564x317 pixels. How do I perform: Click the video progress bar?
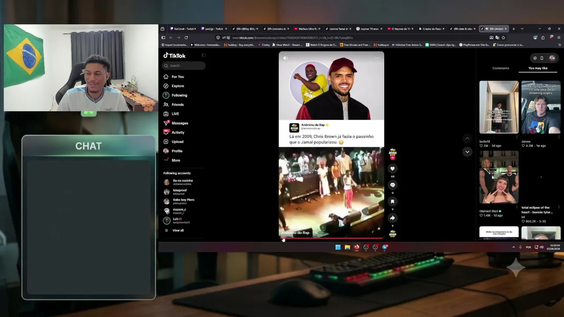pos(331,238)
